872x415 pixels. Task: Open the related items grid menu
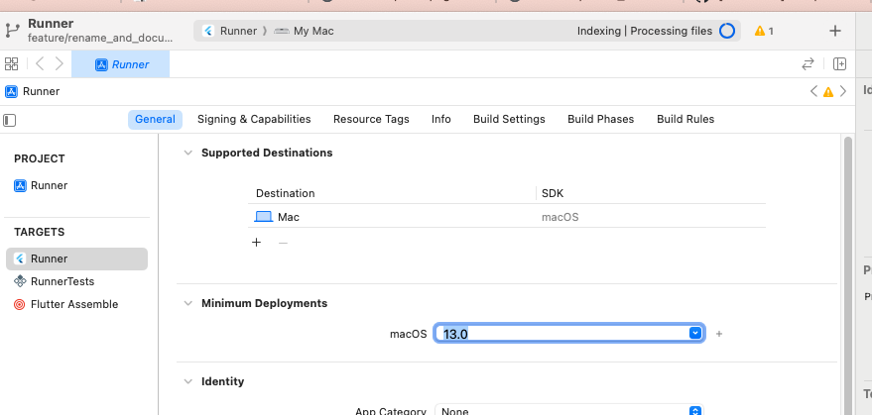pos(12,64)
